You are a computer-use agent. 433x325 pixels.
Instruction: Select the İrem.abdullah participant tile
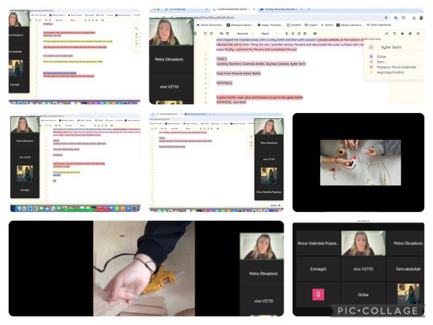(x=405, y=269)
